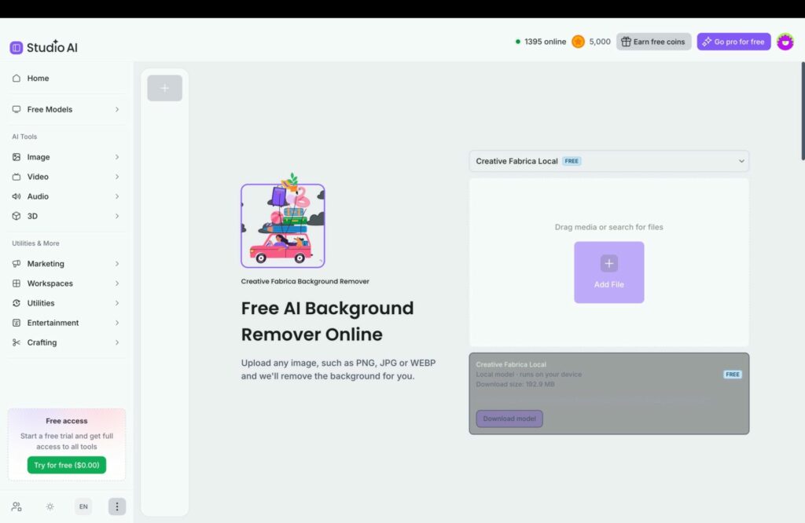This screenshot has height=523, width=805.
Task: Click the orange coin balance icon
Action: click(x=578, y=42)
